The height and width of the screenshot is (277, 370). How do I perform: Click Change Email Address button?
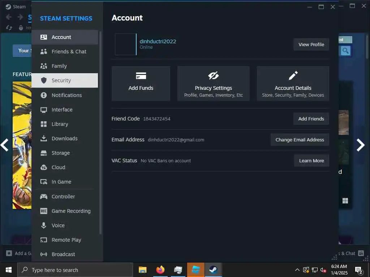point(300,140)
